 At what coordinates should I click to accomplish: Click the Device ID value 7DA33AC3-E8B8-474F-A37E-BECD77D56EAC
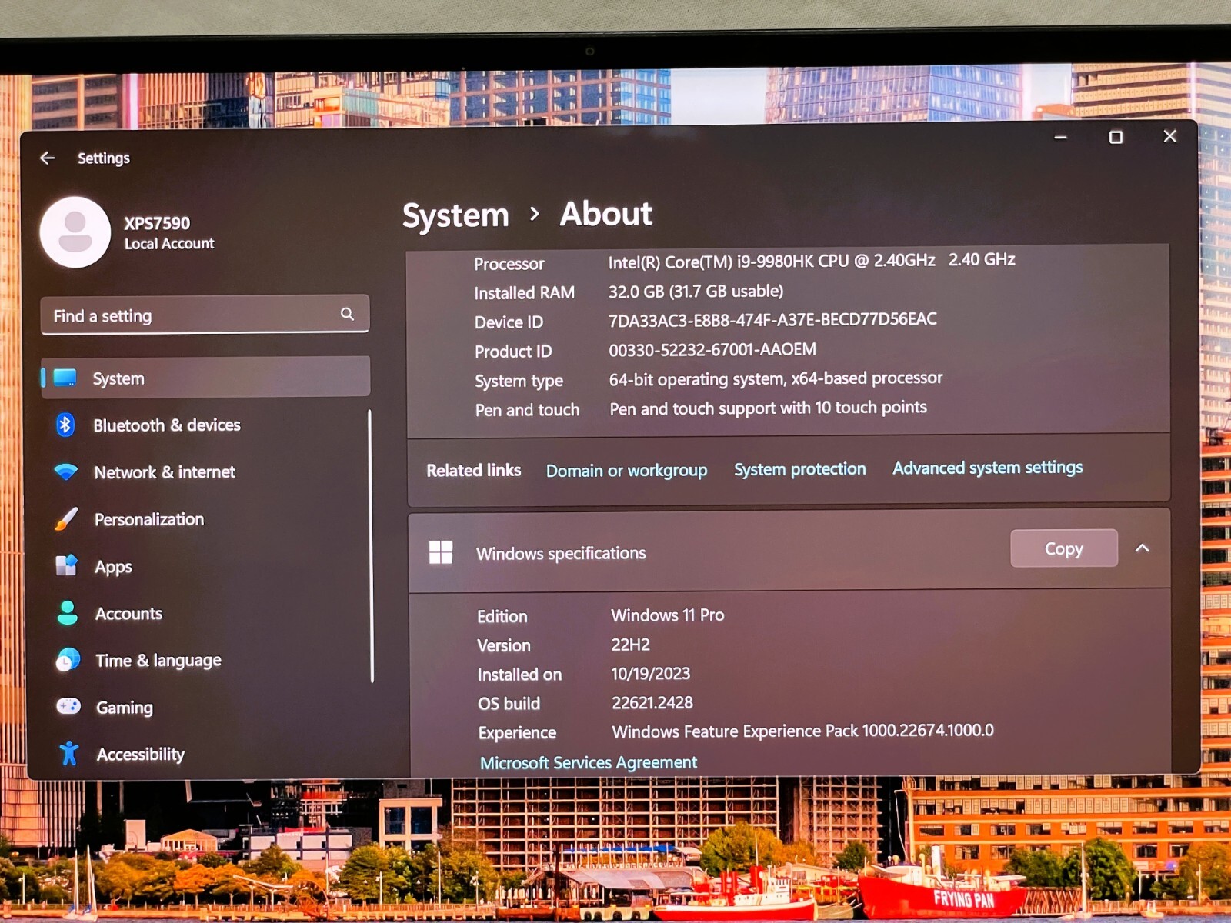click(773, 319)
